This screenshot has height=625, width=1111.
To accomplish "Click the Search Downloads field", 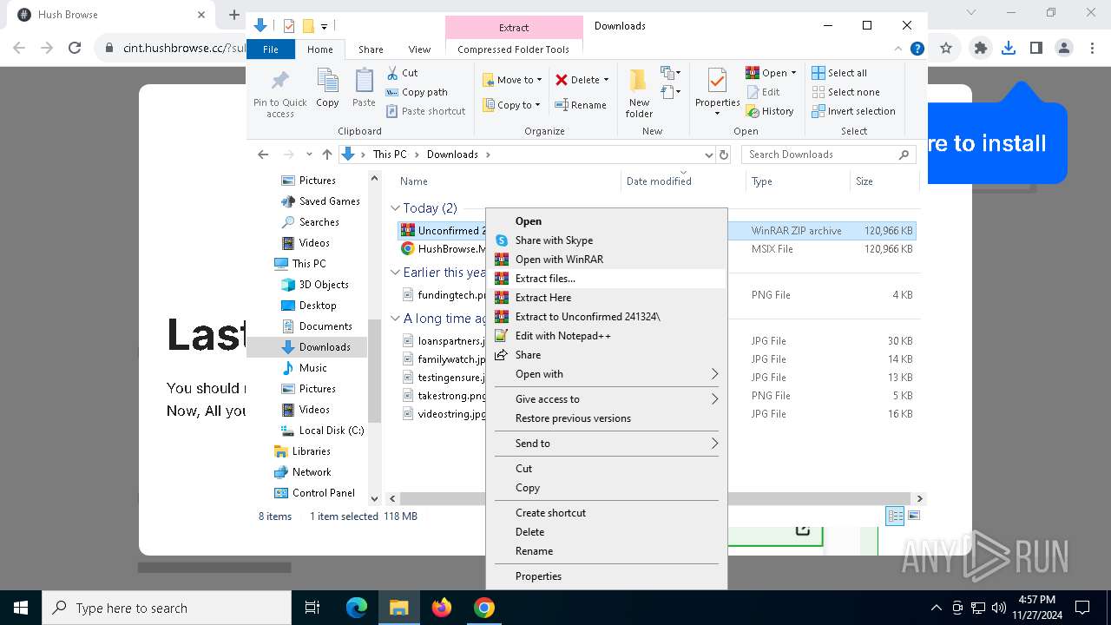I will point(829,155).
